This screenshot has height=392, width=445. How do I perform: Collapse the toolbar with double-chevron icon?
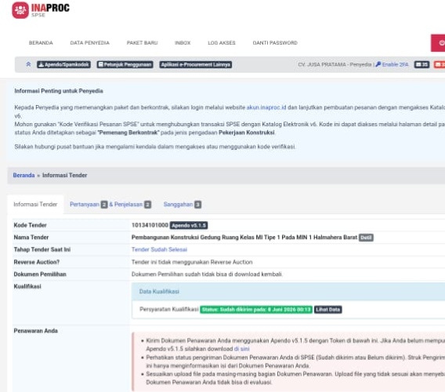(28, 64)
